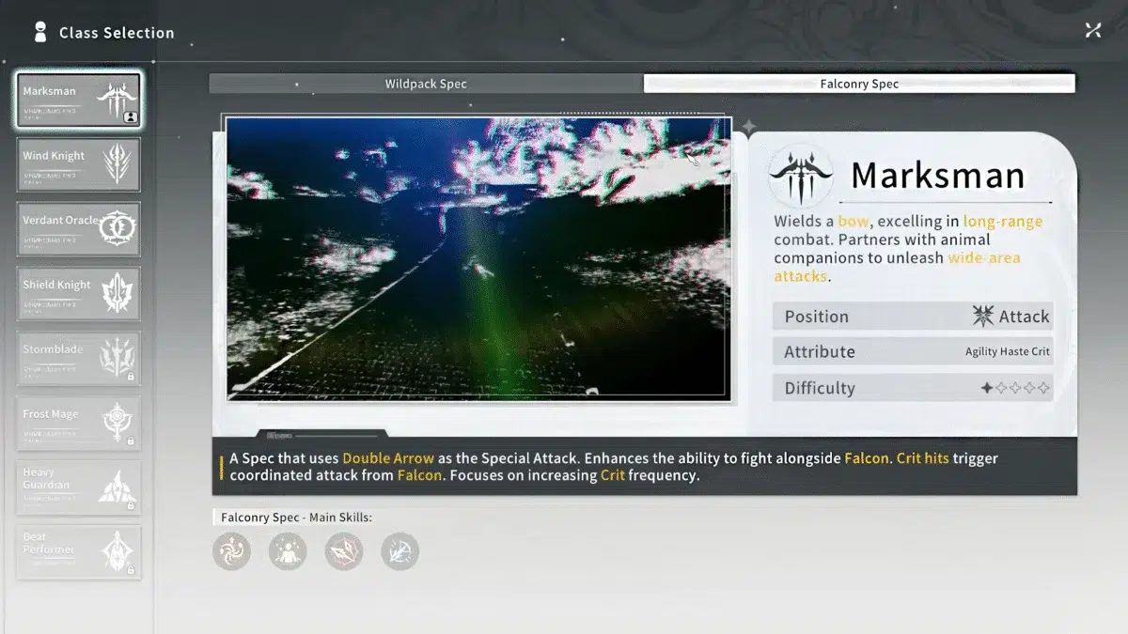Image resolution: width=1128 pixels, height=634 pixels.
Task: Open the Falconry Spec tab
Action: [859, 84]
